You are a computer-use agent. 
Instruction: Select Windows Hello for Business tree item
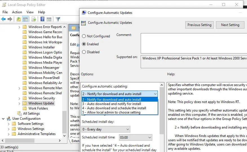point(45,37)
